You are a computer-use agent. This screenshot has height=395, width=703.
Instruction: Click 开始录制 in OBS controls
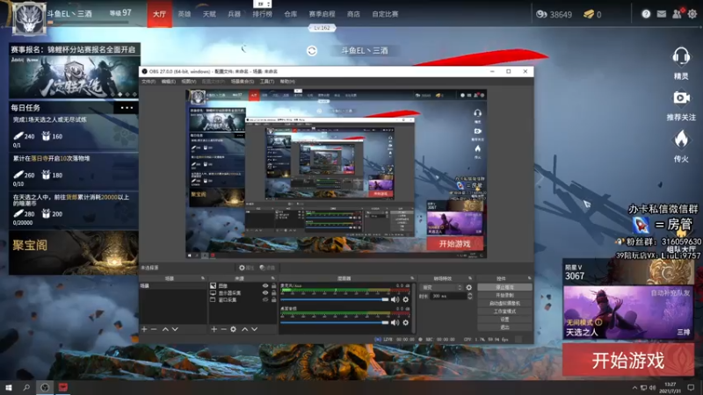pos(504,296)
